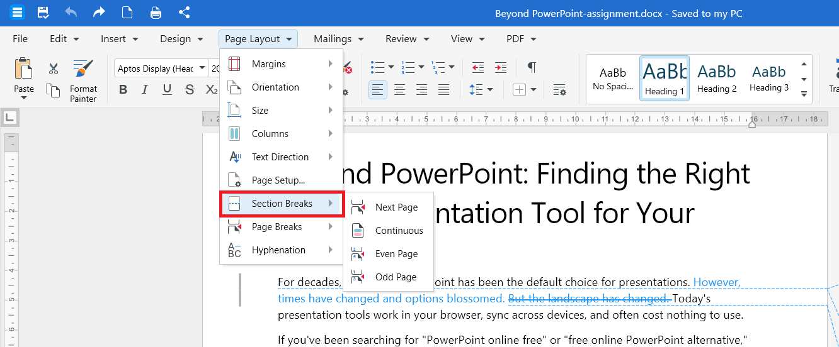
Task: Click the borders icon
Action: click(x=519, y=90)
